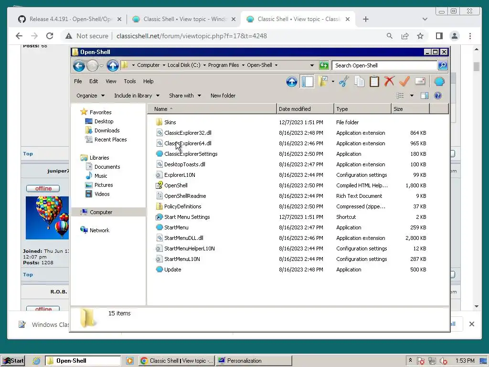489x367 pixels.
Task: Select ClassicExplorer32.dll file
Action: coord(188,133)
